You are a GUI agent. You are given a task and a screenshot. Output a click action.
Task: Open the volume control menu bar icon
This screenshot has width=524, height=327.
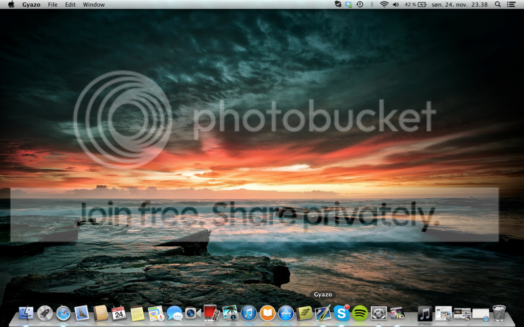click(396, 4)
